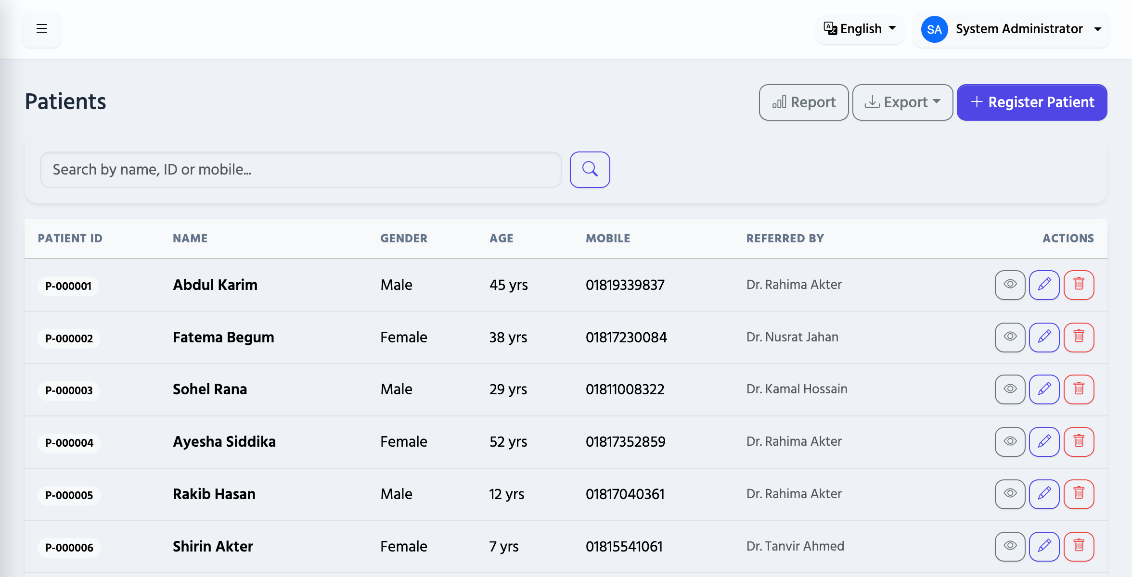Click the NAME column header
Viewport: 1132px width, 577px height.
190,238
